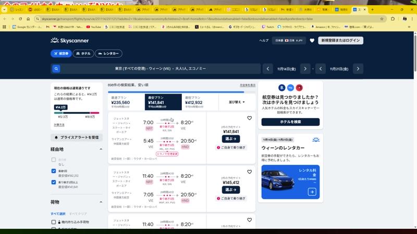Open saved favorites heart in header

[x=312, y=41]
